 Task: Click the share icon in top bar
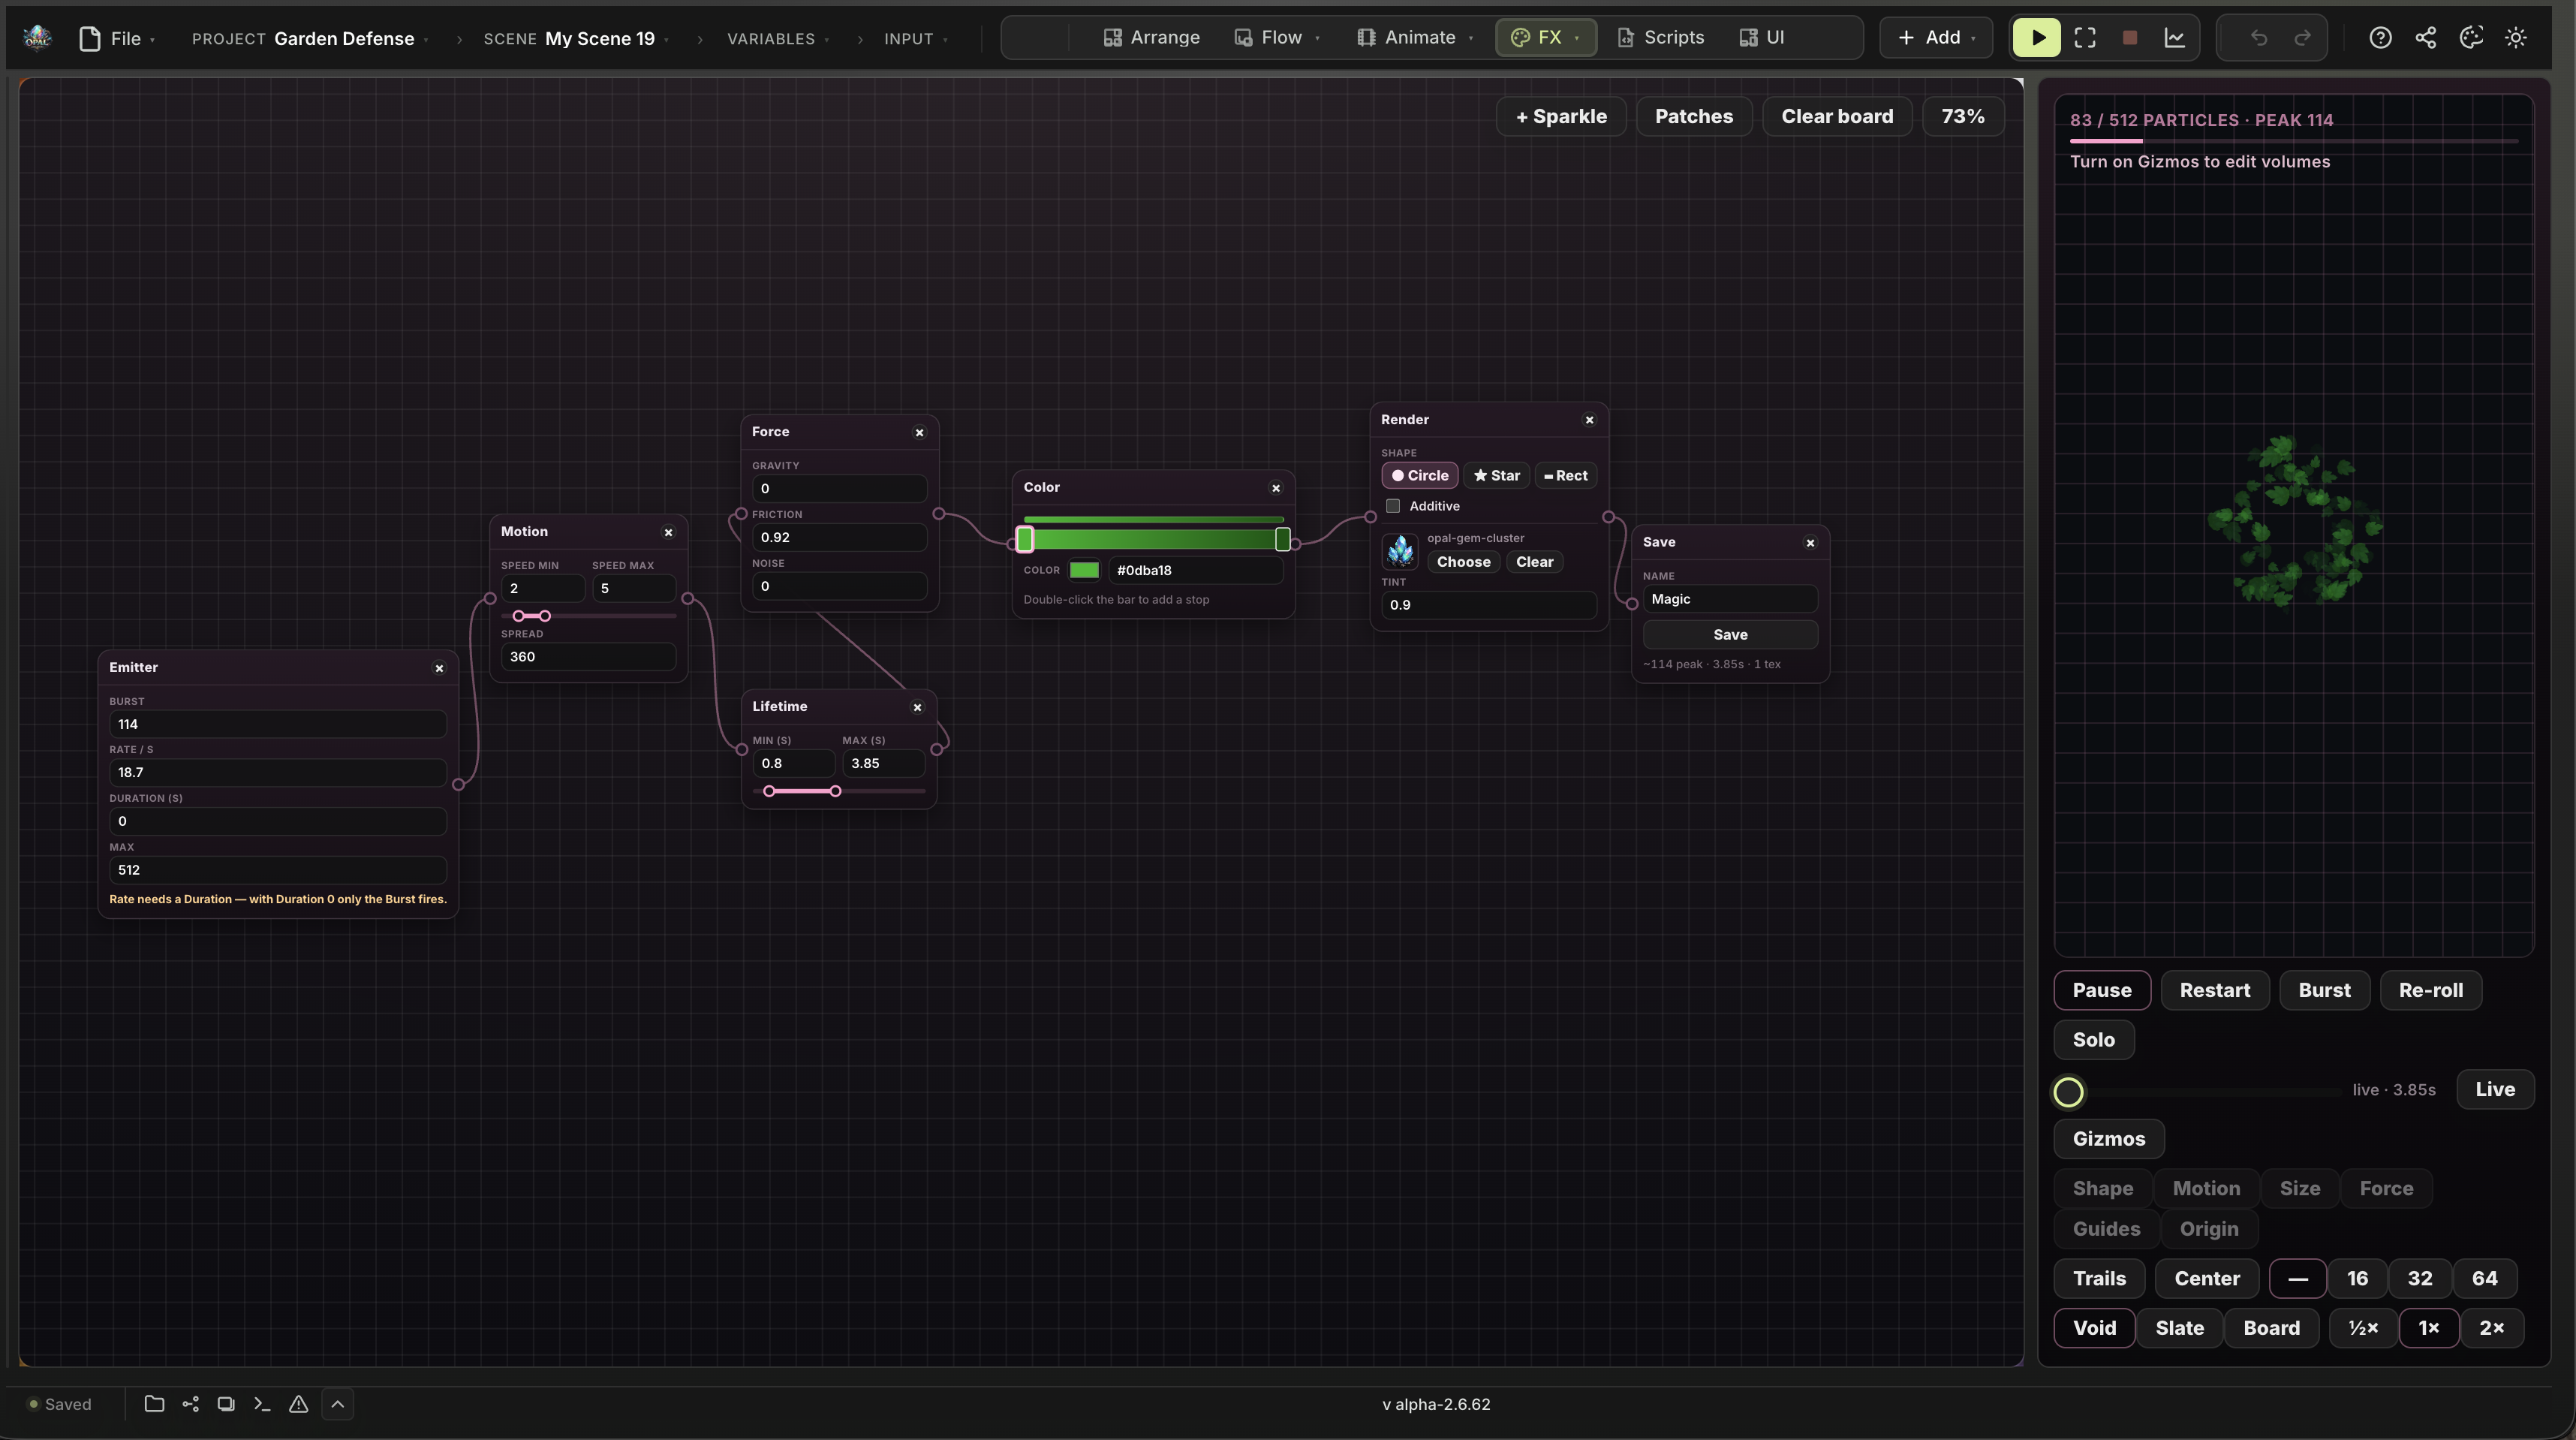pyautogui.click(x=2425, y=38)
